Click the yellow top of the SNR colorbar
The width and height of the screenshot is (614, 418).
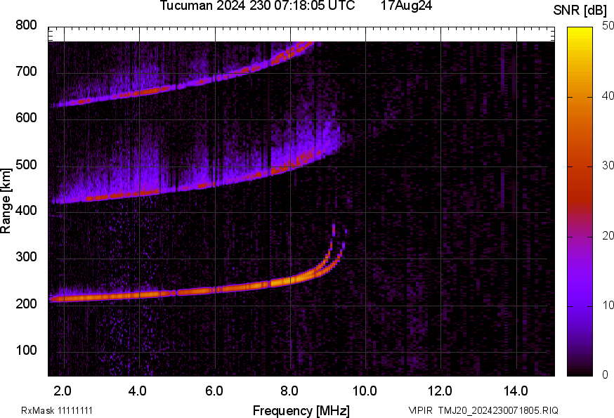click(580, 30)
